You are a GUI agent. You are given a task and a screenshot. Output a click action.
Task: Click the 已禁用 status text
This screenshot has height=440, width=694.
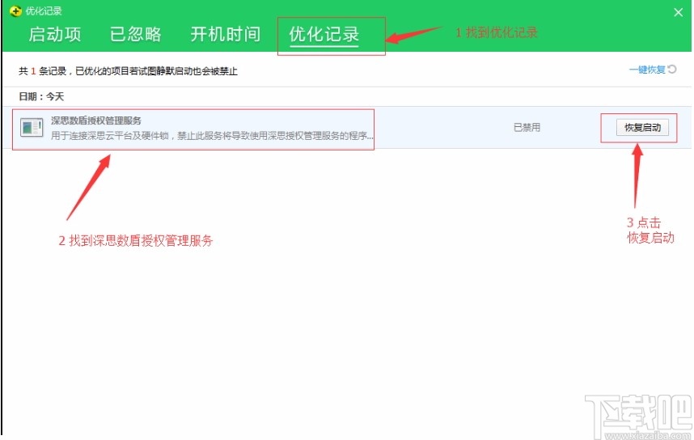coord(527,128)
